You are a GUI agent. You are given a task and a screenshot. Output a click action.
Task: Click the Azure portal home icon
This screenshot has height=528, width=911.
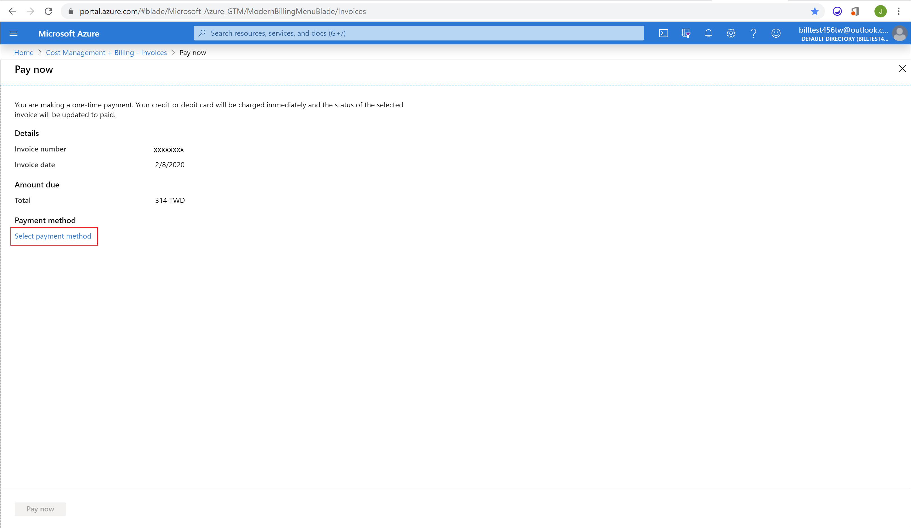point(24,52)
